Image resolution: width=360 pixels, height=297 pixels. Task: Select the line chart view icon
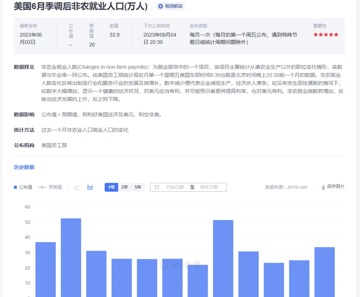(78, 187)
